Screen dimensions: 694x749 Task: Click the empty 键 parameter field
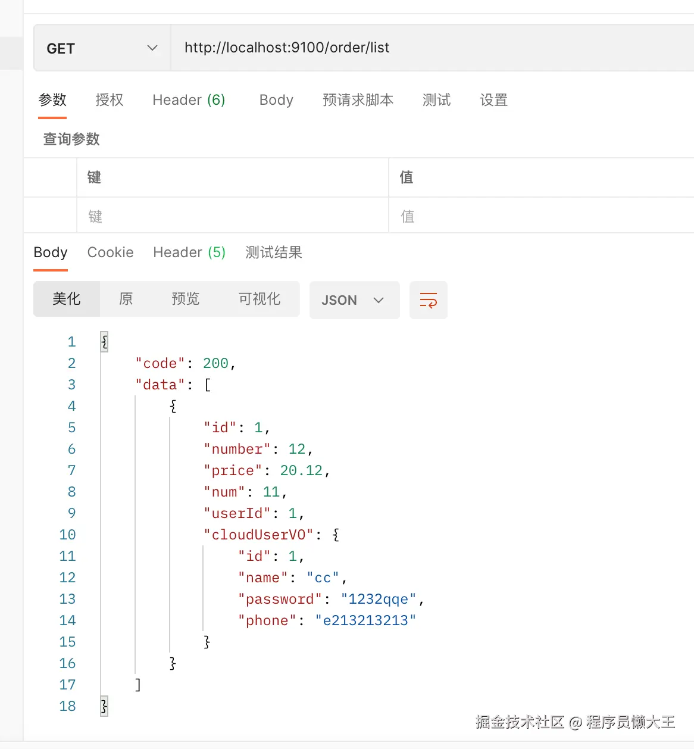pos(233,216)
